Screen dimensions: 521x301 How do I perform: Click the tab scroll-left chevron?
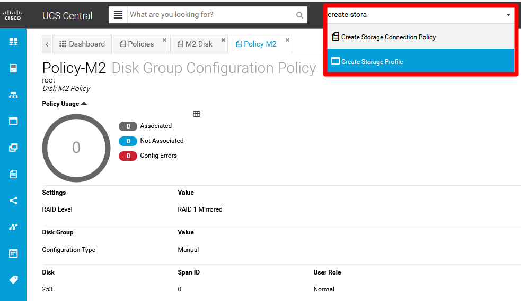pyautogui.click(x=47, y=44)
